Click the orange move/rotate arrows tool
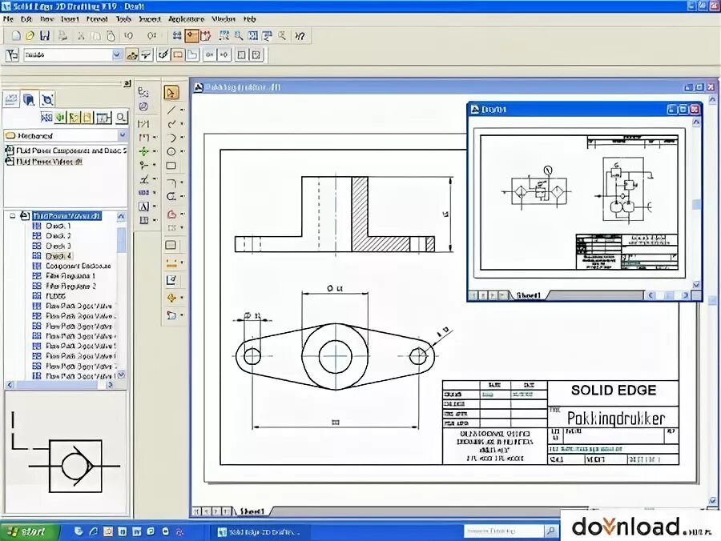This screenshot has height=541, width=721. click(x=171, y=298)
